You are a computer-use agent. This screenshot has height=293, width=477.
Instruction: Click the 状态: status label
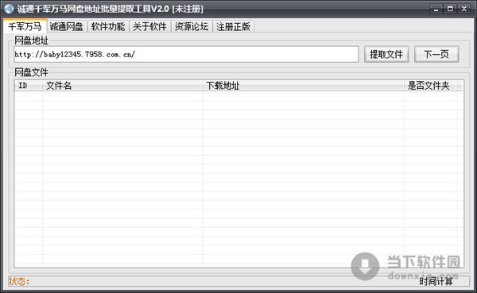click(x=19, y=281)
